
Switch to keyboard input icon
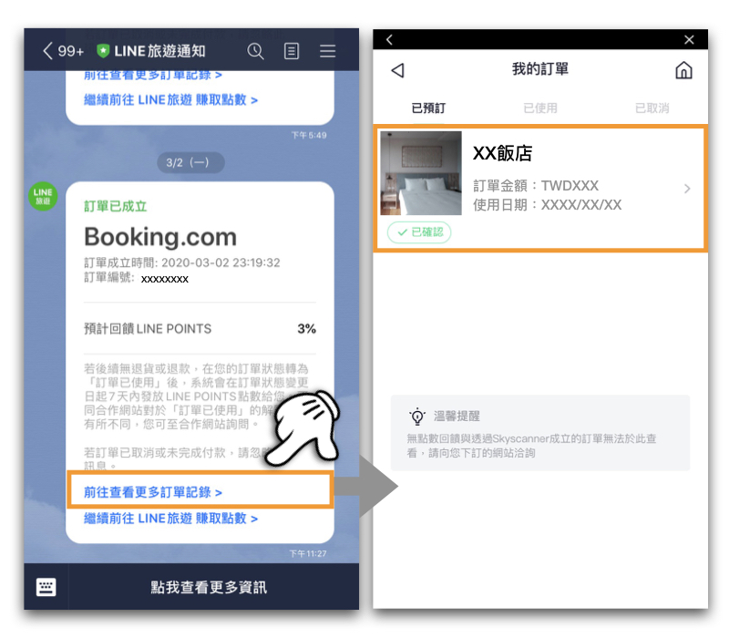pyautogui.click(x=46, y=587)
